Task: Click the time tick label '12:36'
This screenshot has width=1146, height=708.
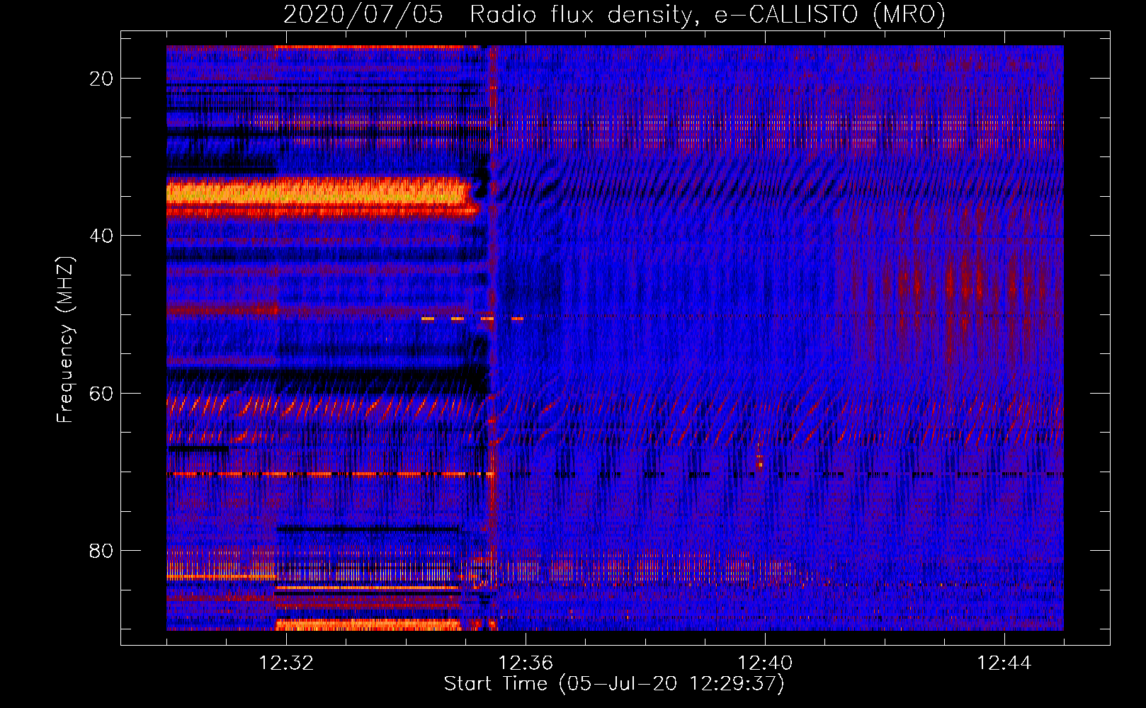Action: [x=526, y=663]
